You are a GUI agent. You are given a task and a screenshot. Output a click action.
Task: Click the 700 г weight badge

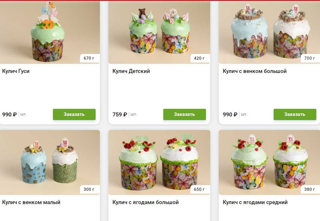pyautogui.click(x=310, y=58)
